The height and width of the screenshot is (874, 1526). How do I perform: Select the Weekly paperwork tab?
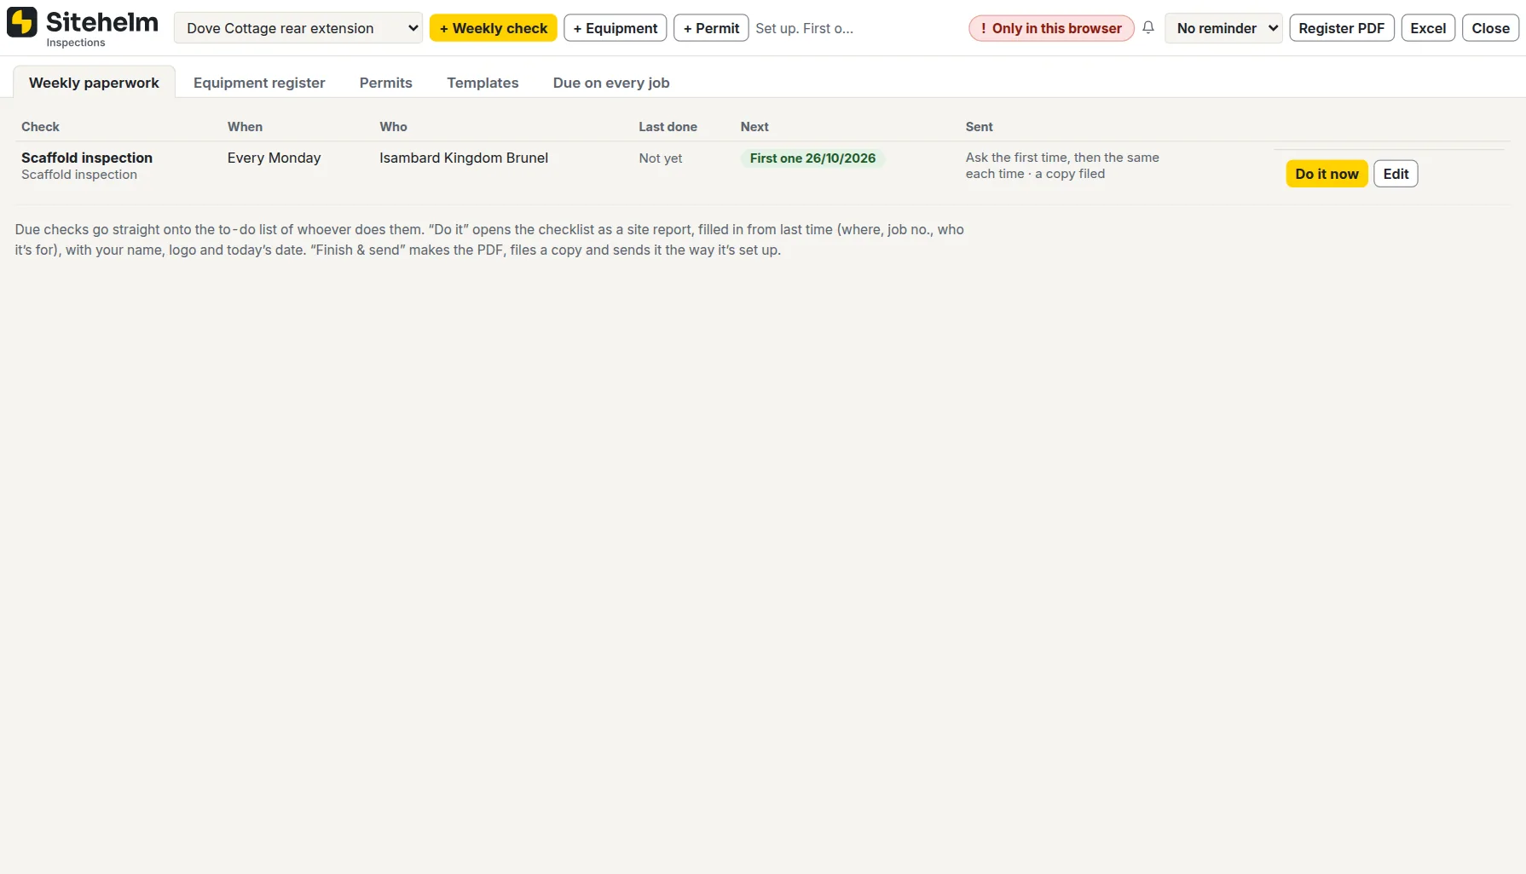click(x=94, y=83)
